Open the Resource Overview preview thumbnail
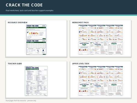The width and height of the screenshot is (137, 103). coord(36,40)
